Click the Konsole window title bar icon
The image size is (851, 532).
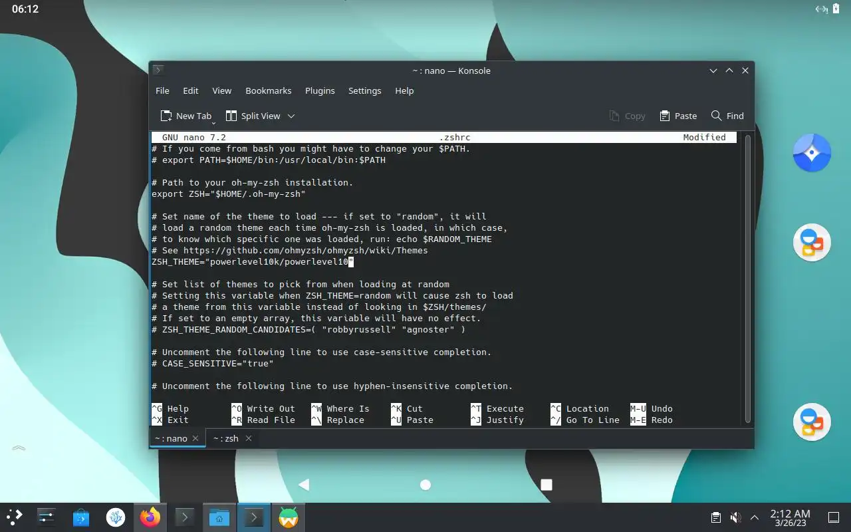158,70
